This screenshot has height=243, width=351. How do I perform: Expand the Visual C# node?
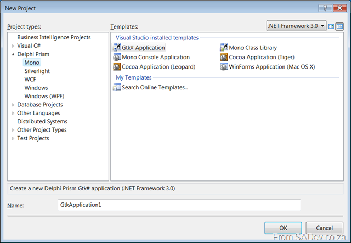(13, 46)
